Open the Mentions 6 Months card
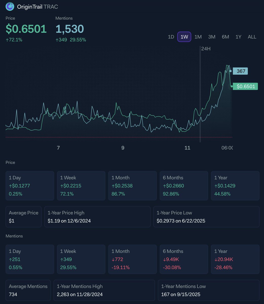 pyautogui.click(x=184, y=259)
